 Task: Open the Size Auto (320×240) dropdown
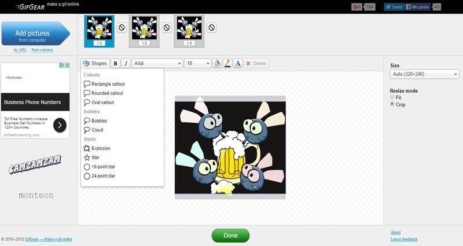(x=424, y=74)
